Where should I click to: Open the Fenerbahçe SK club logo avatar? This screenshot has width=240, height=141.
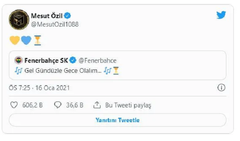[18, 60]
